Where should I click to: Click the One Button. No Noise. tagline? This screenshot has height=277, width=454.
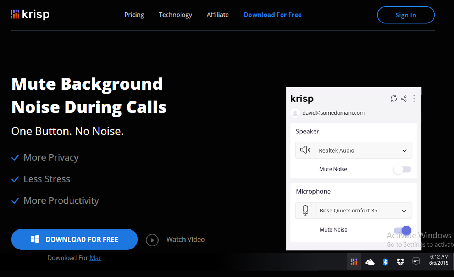tap(67, 131)
